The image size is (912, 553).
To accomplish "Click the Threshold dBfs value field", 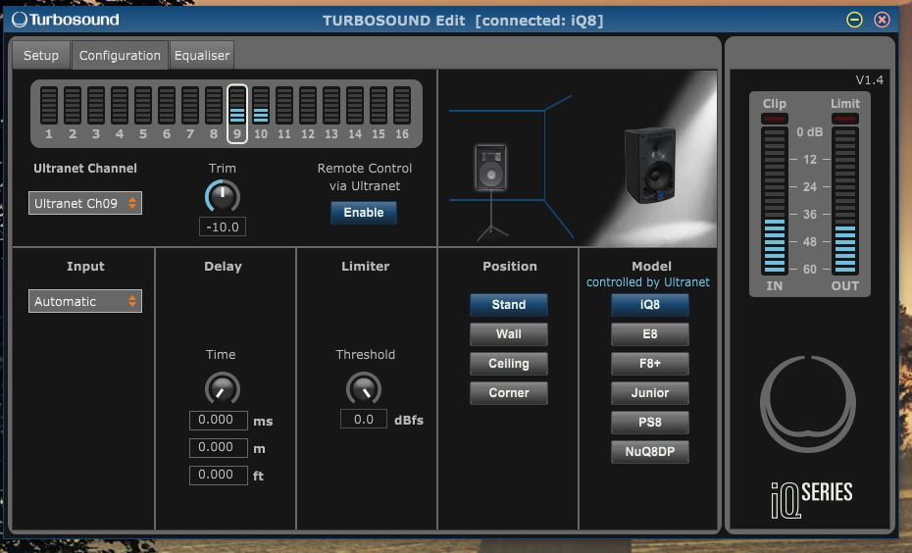I will pos(364,420).
